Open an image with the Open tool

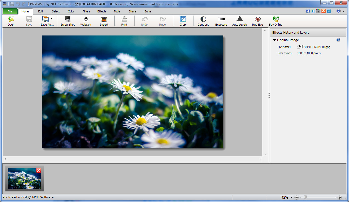pos(11,21)
